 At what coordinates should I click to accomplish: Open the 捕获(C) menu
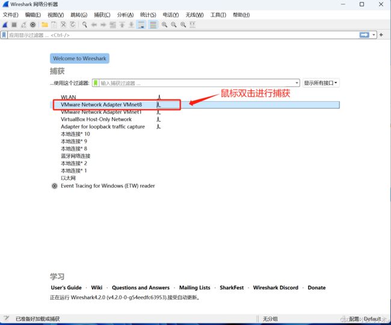(x=102, y=15)
